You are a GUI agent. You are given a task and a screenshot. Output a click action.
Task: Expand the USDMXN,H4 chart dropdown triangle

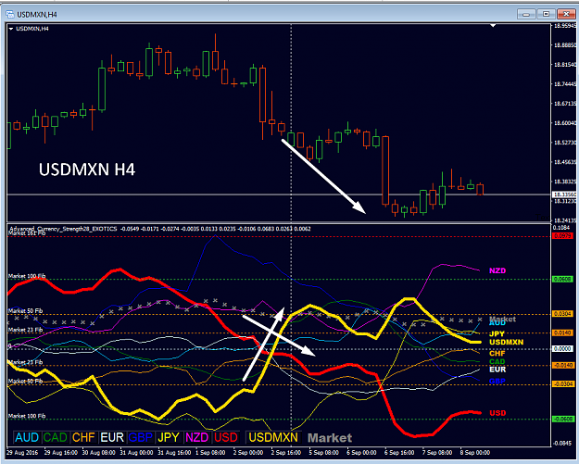(x=11, y=29)
